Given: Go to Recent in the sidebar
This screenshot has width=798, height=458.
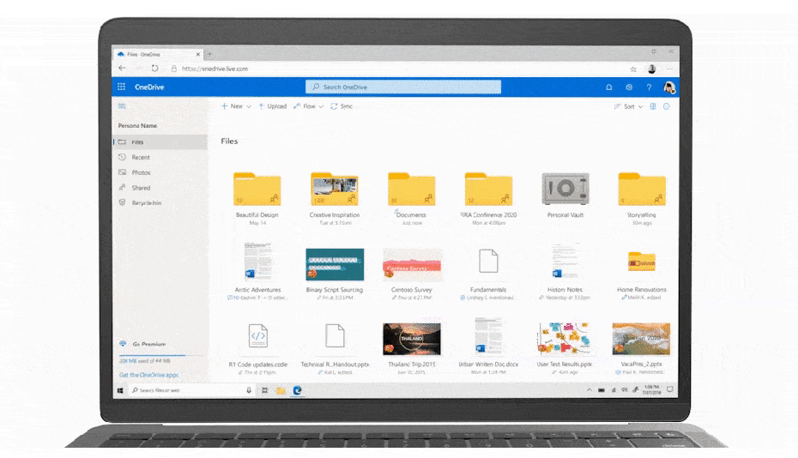Looking at the screenshot, I should tap(141, 158).
